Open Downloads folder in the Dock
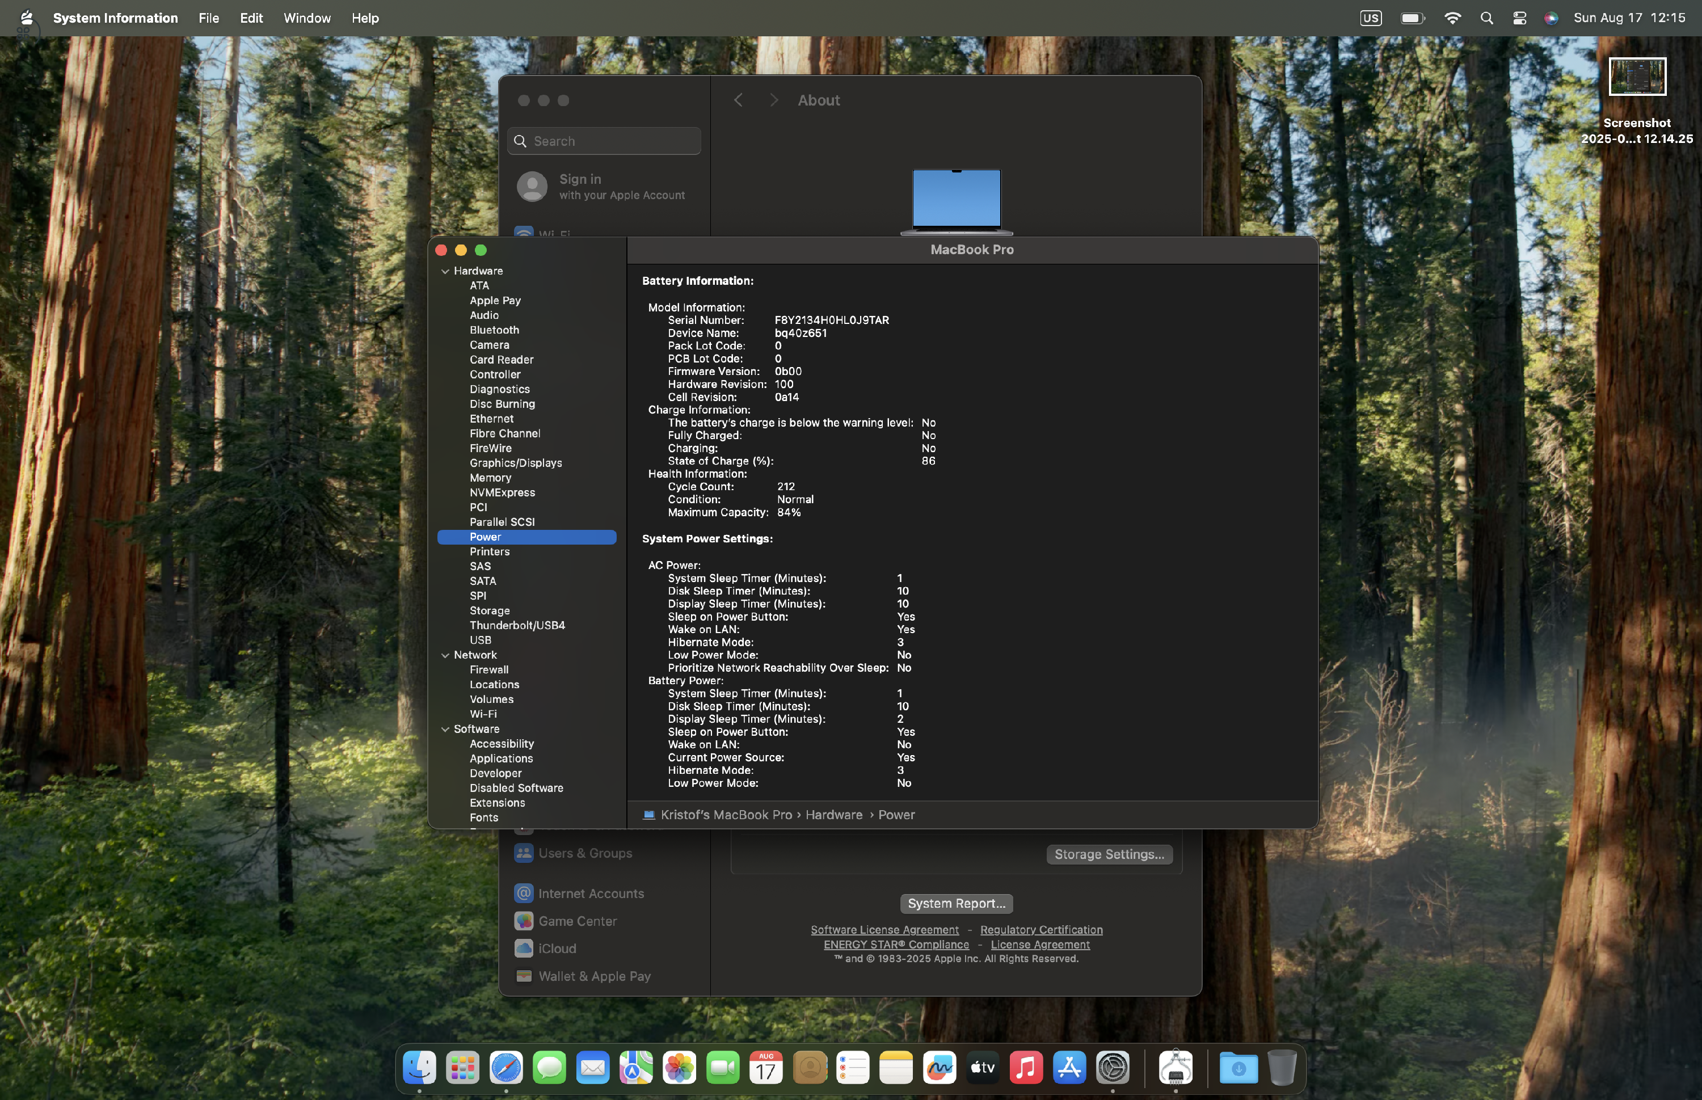This screenshot has width=1702, height=1100. click(1238, 1068)
